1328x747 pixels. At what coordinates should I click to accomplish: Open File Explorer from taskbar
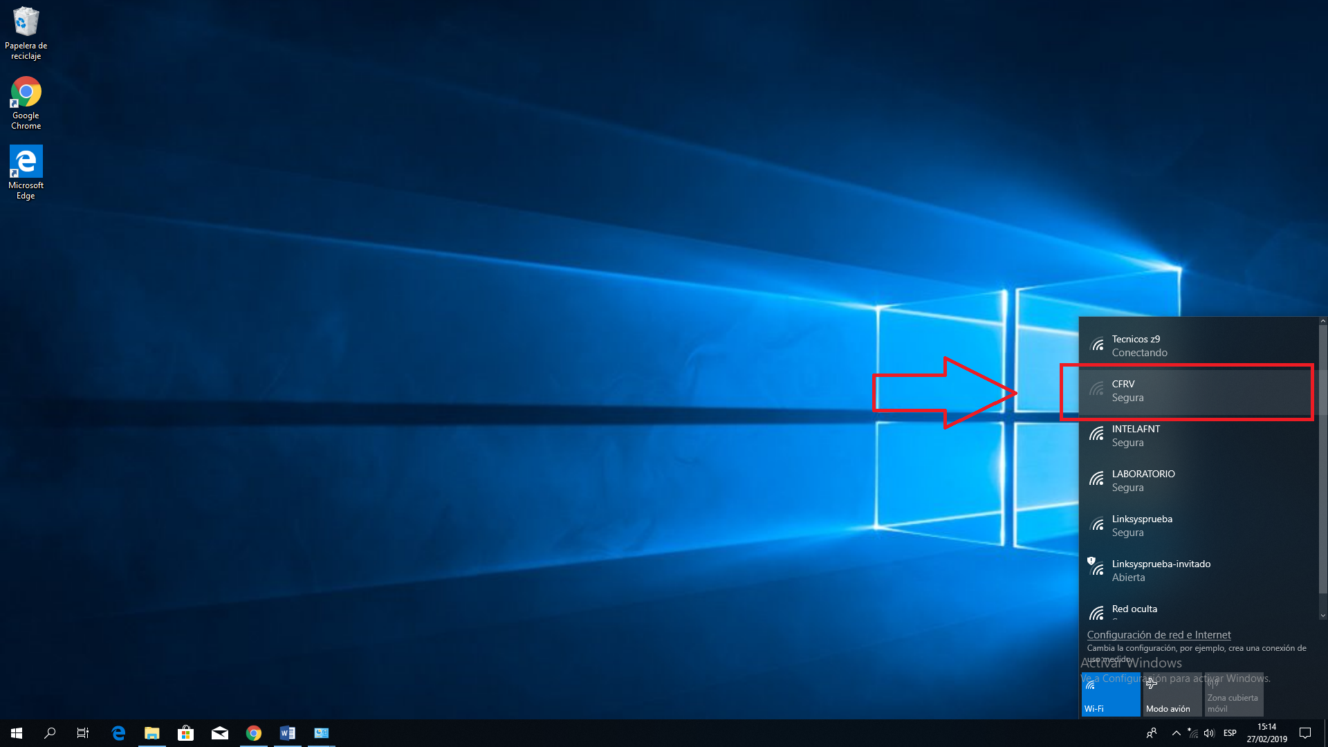click(x=151, y=733)
